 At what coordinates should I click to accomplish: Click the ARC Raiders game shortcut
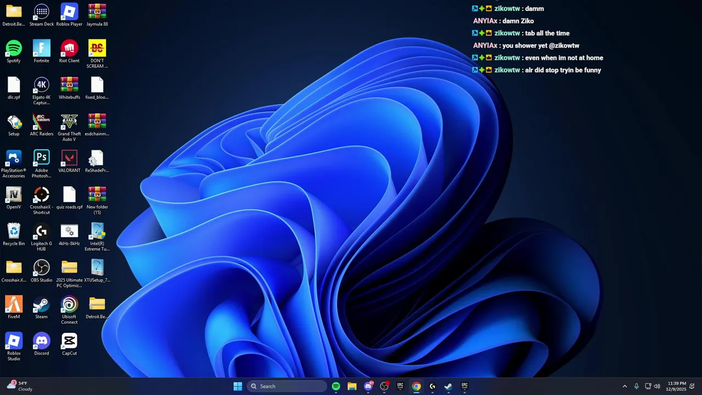point(42,125)
